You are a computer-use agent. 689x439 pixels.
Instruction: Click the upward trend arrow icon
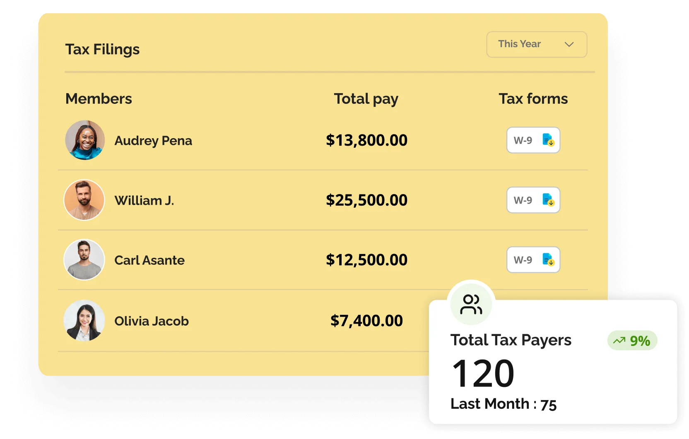coord(619,341)
